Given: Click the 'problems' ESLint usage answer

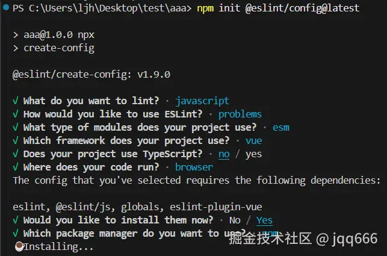Looking at the screenshot, I should 240,114.
